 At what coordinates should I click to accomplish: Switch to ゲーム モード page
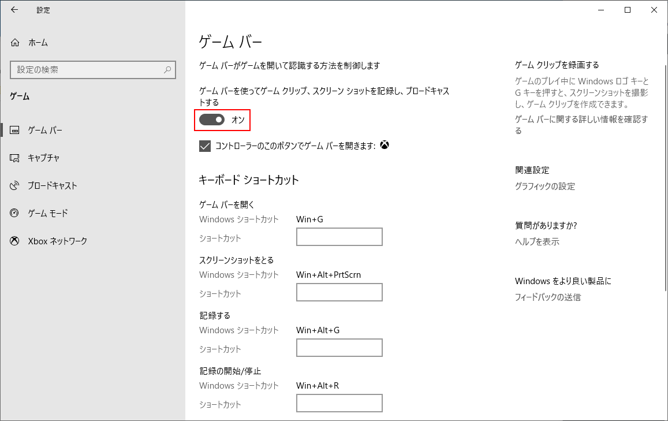coord(93,214)
